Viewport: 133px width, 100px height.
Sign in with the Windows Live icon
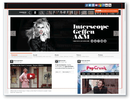click(x=100, y=5)
